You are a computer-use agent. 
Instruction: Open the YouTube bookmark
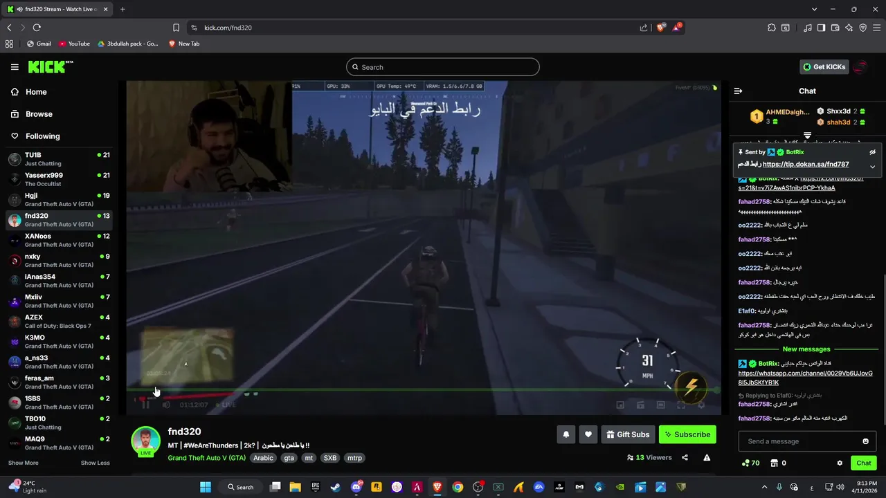(74, 44)
